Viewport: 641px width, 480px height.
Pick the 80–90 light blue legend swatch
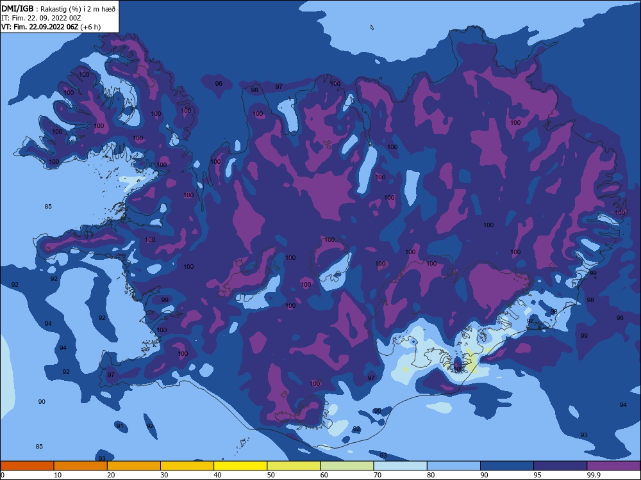click(454, 466)
